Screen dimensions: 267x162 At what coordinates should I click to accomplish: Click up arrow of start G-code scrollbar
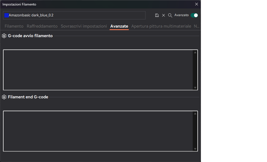[195, 52]
